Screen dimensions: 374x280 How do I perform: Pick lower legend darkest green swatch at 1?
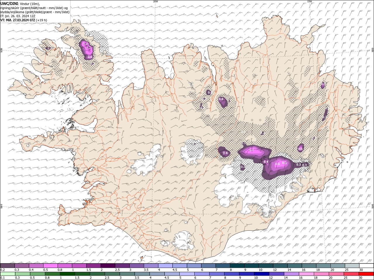67,274
